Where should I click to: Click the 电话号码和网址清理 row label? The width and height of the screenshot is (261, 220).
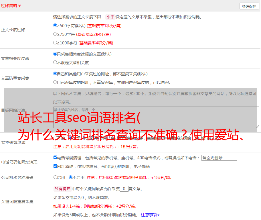pos(19,162)
